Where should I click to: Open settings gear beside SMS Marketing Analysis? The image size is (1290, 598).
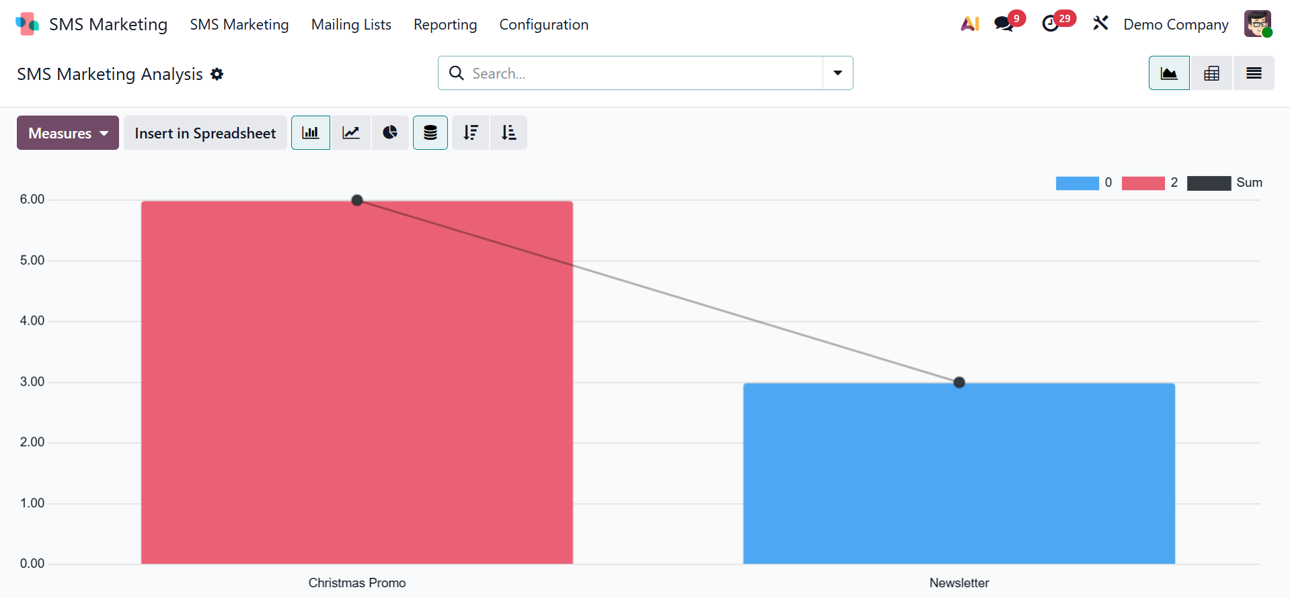217,74
